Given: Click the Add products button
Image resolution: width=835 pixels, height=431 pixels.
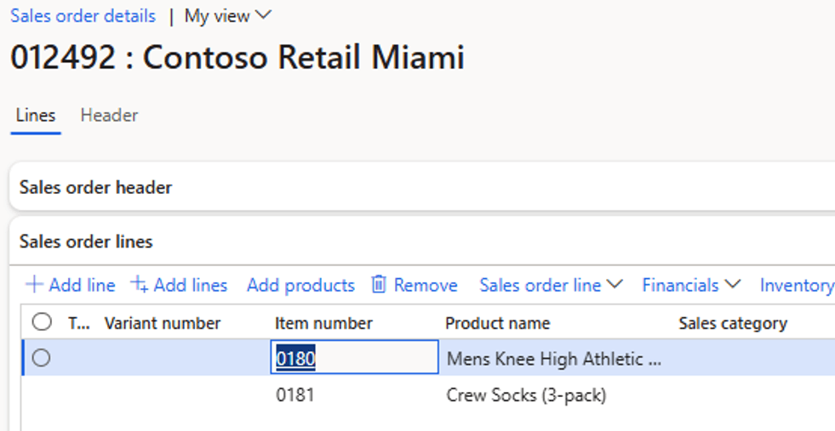Looking at the screenshot, I should point(300,285).
